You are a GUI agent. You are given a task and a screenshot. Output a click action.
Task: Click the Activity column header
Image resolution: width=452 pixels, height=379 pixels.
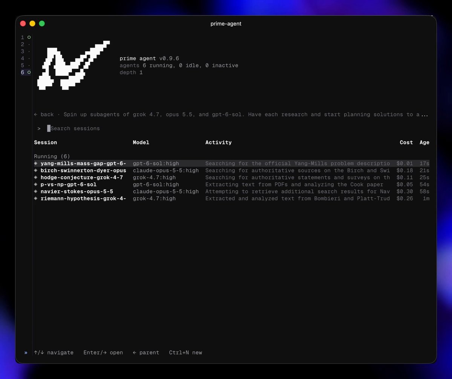tap(218, 142)
